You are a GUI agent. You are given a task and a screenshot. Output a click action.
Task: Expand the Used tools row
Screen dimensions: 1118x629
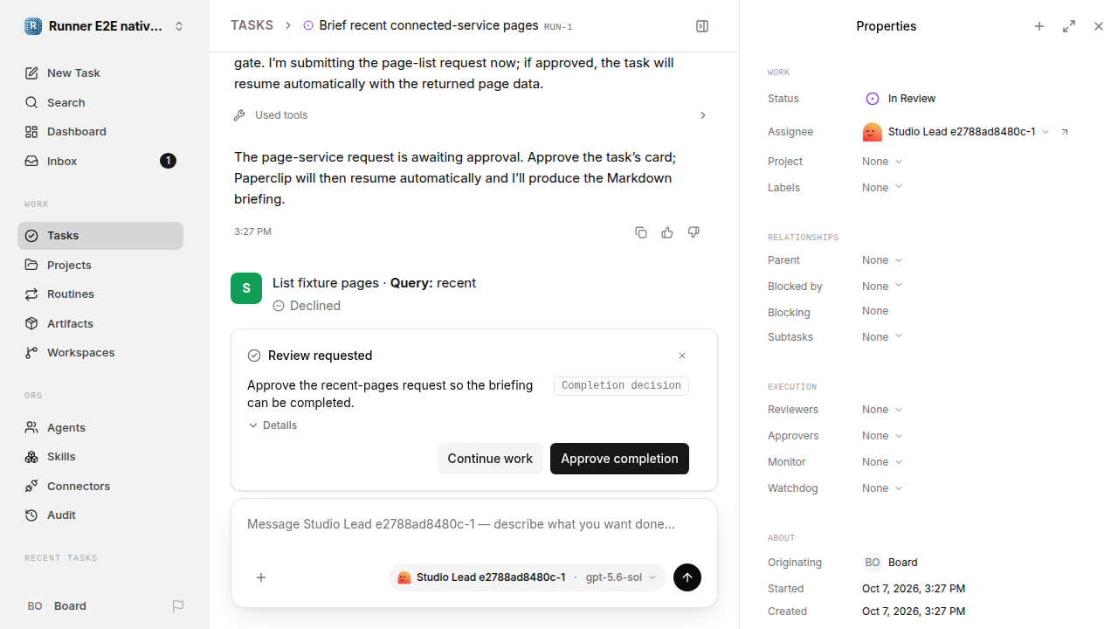(x=471, y=115)
